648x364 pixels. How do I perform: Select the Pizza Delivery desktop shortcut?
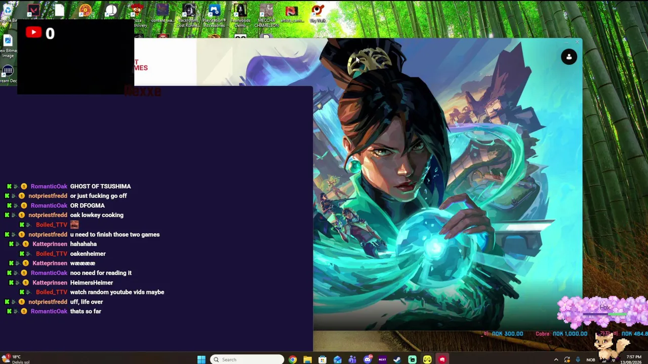coord(137,14)
